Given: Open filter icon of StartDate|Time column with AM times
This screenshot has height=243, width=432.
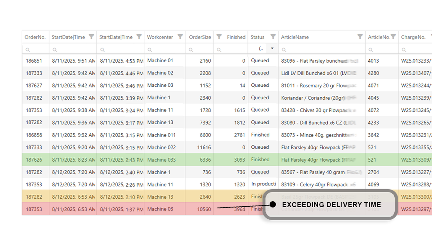Looking at the screenshot, I should pyautogui.click(x=91, y=37).
